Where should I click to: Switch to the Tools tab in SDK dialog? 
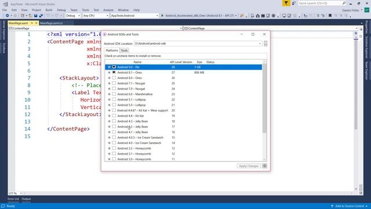tap(124, 51)
